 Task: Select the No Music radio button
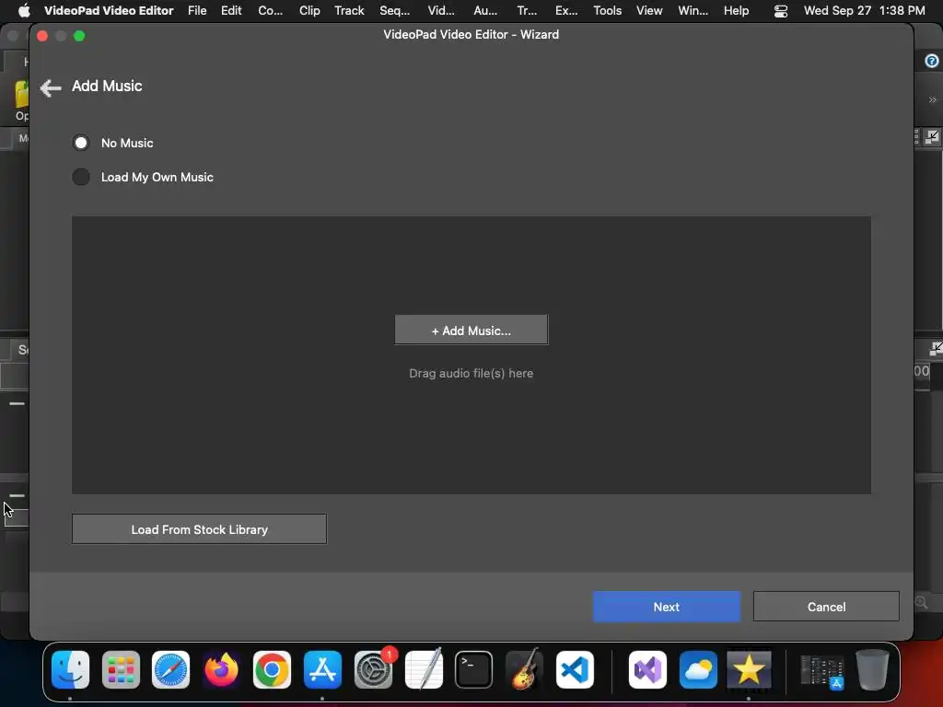coord(81,143)
